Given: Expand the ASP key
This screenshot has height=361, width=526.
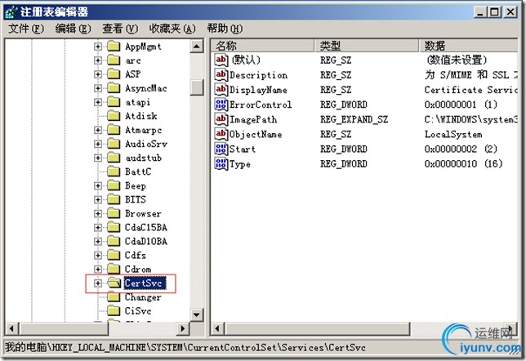Looking at the screenshot, I should point(98,74).
